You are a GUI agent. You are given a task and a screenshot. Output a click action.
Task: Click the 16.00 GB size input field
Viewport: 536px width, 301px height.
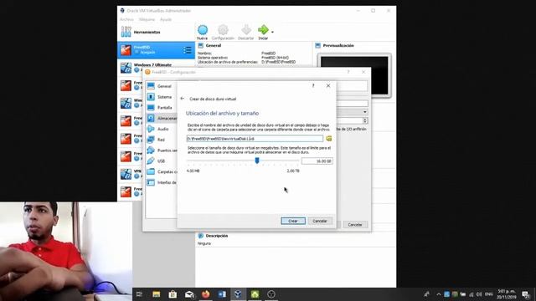pyautogui.click(x=317, y=161)
